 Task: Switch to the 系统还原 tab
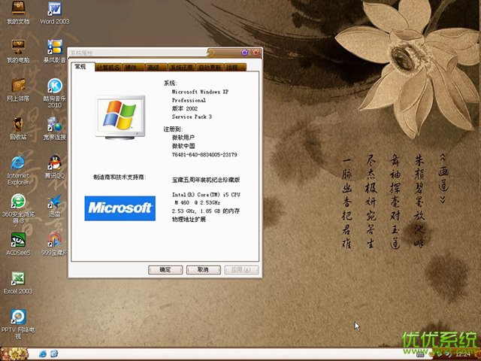[x=182, y=67]
